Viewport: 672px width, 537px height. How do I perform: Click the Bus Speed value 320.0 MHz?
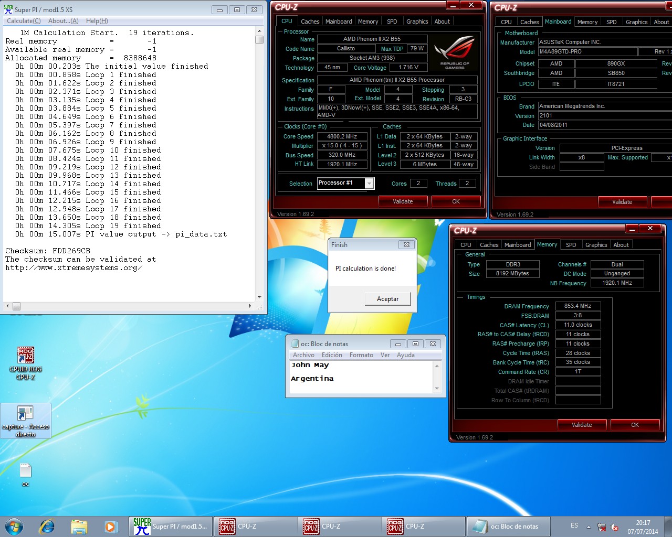(x=342, y=155)
